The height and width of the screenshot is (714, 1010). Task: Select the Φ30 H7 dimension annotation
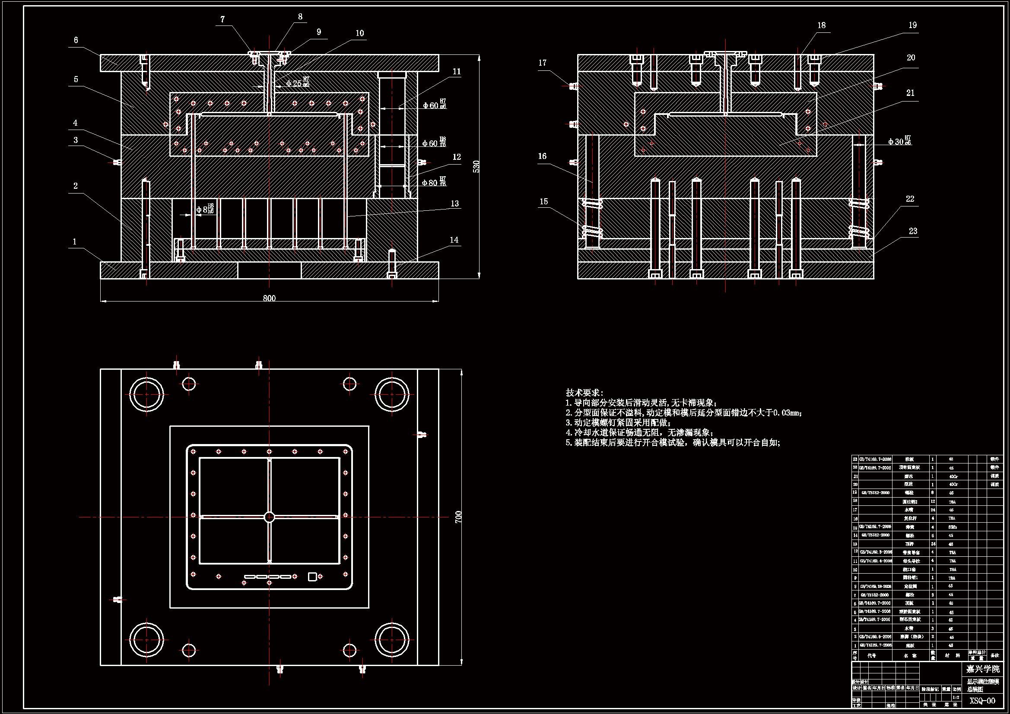click(x=899, y=141)
